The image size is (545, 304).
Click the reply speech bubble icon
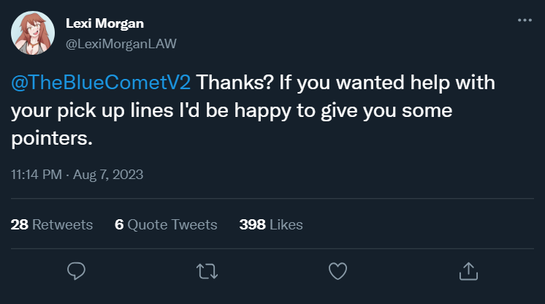(77, 271)
